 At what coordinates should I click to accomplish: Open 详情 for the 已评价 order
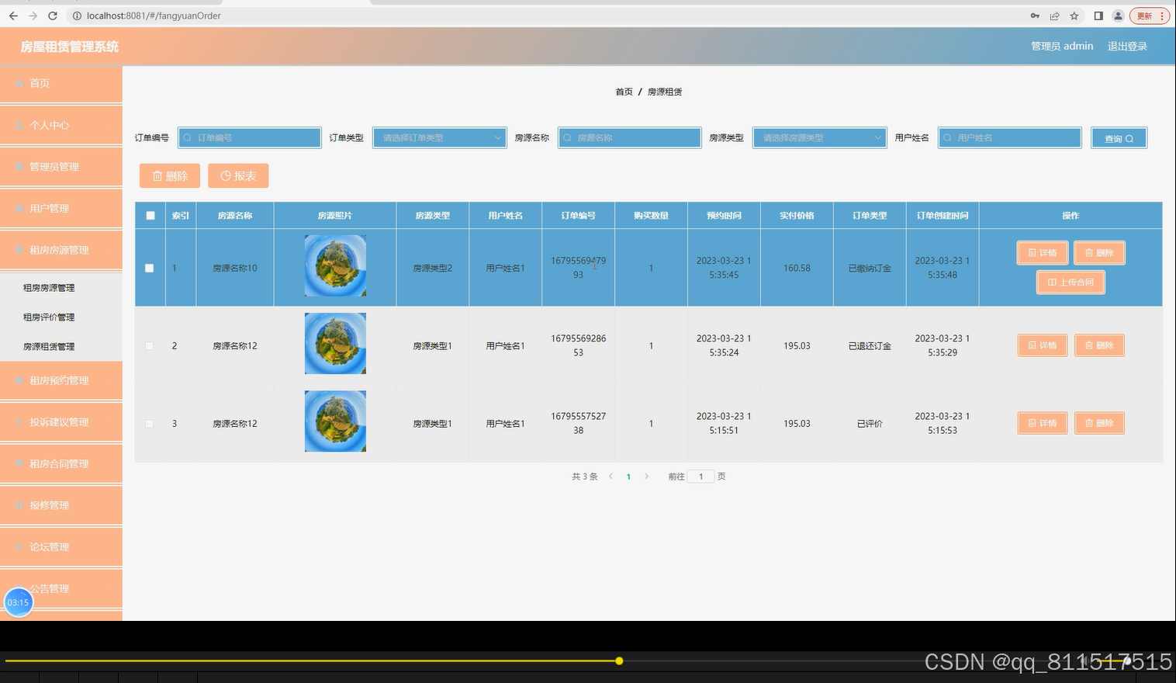click(1043, 423)
